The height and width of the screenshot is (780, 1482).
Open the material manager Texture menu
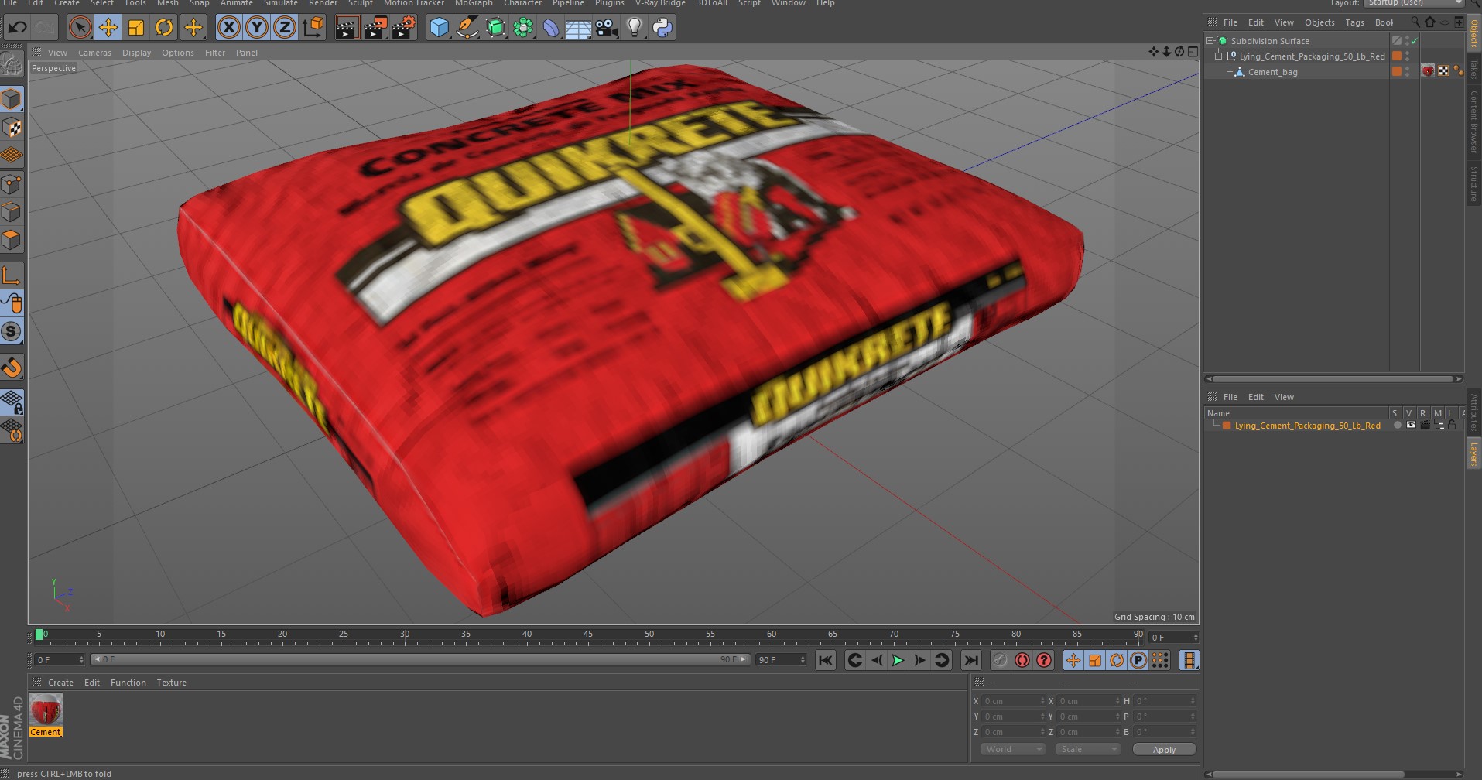171,682
